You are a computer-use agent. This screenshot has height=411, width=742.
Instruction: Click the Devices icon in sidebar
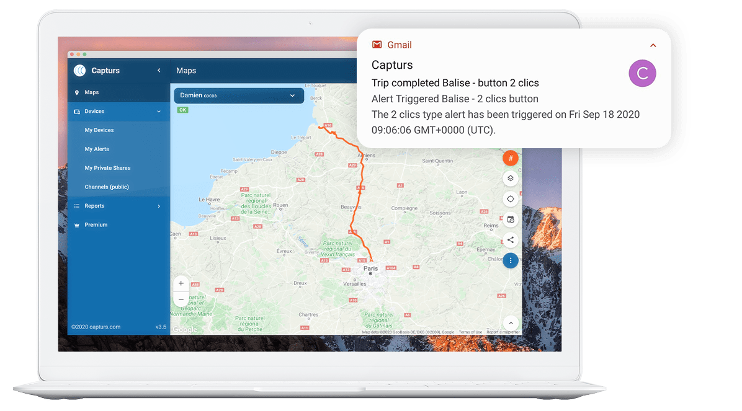pos(77,112)
